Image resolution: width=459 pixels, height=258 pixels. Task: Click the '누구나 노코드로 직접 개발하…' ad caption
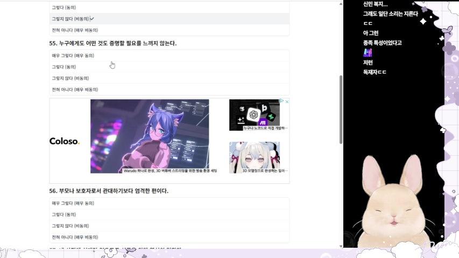(265, 128)
